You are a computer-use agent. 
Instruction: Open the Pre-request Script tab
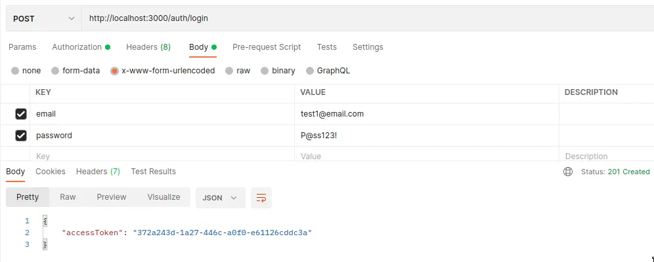click(x=267, y=47)
